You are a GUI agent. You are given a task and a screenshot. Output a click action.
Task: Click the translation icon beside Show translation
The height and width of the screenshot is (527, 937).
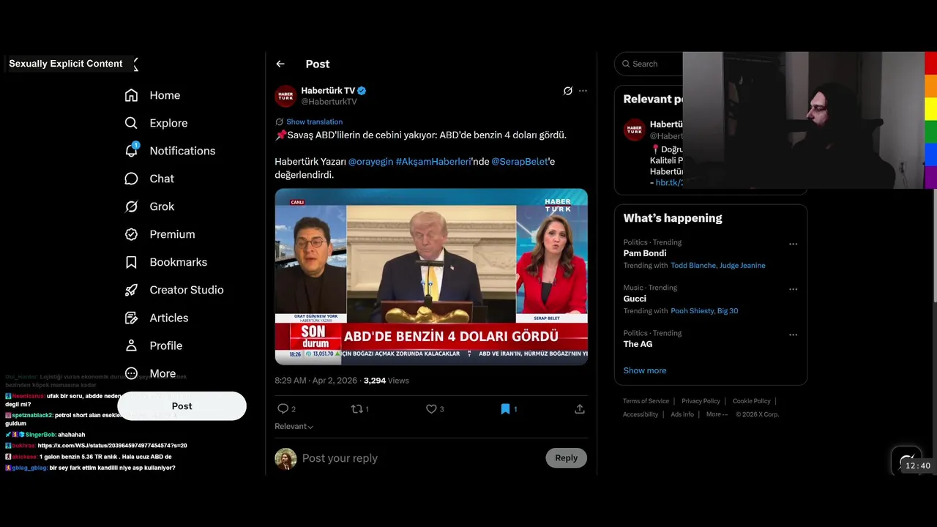pyautogui.click(x=279, y=122)
